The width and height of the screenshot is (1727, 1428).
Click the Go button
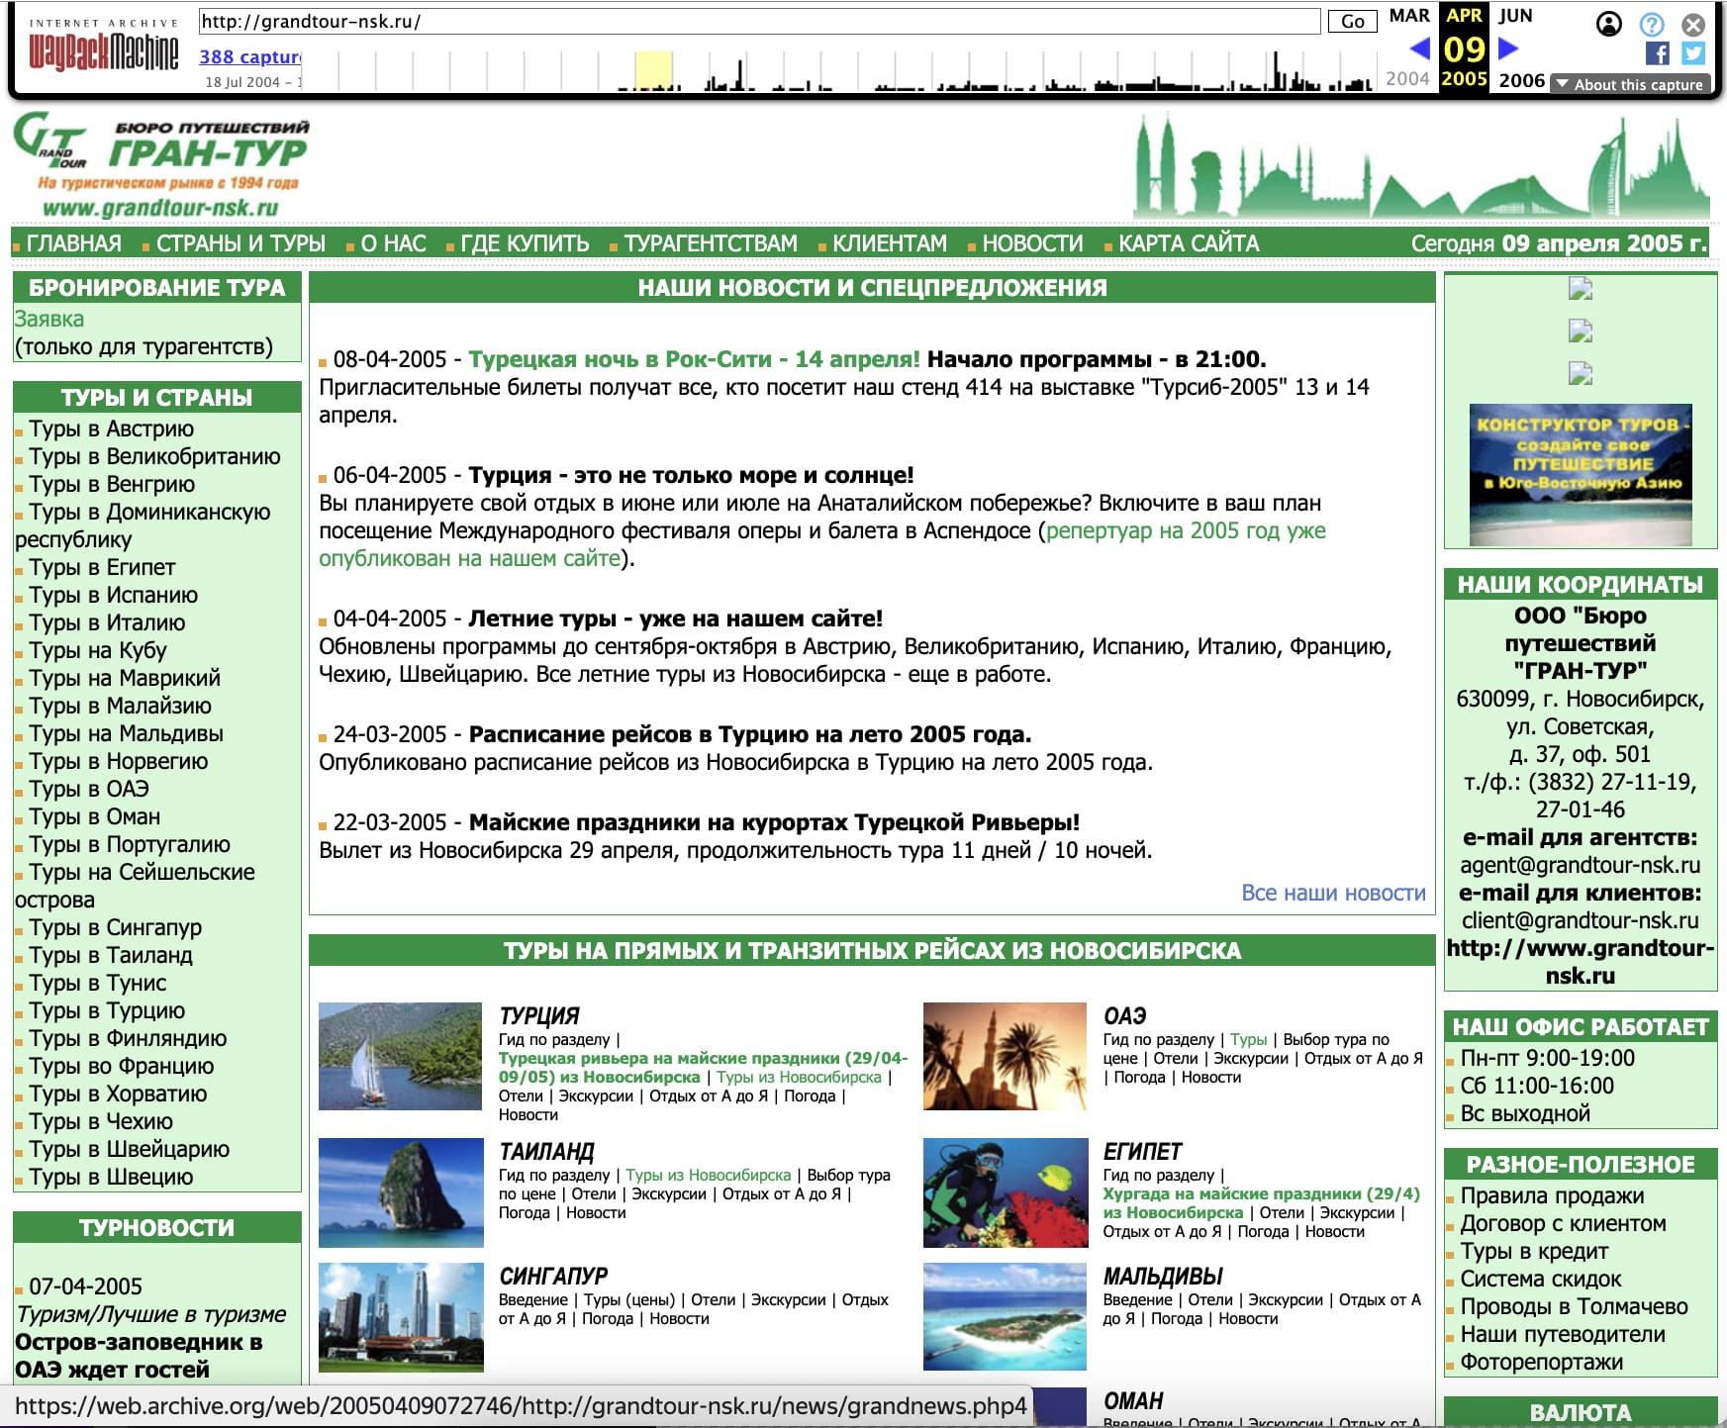[1352, 21]
